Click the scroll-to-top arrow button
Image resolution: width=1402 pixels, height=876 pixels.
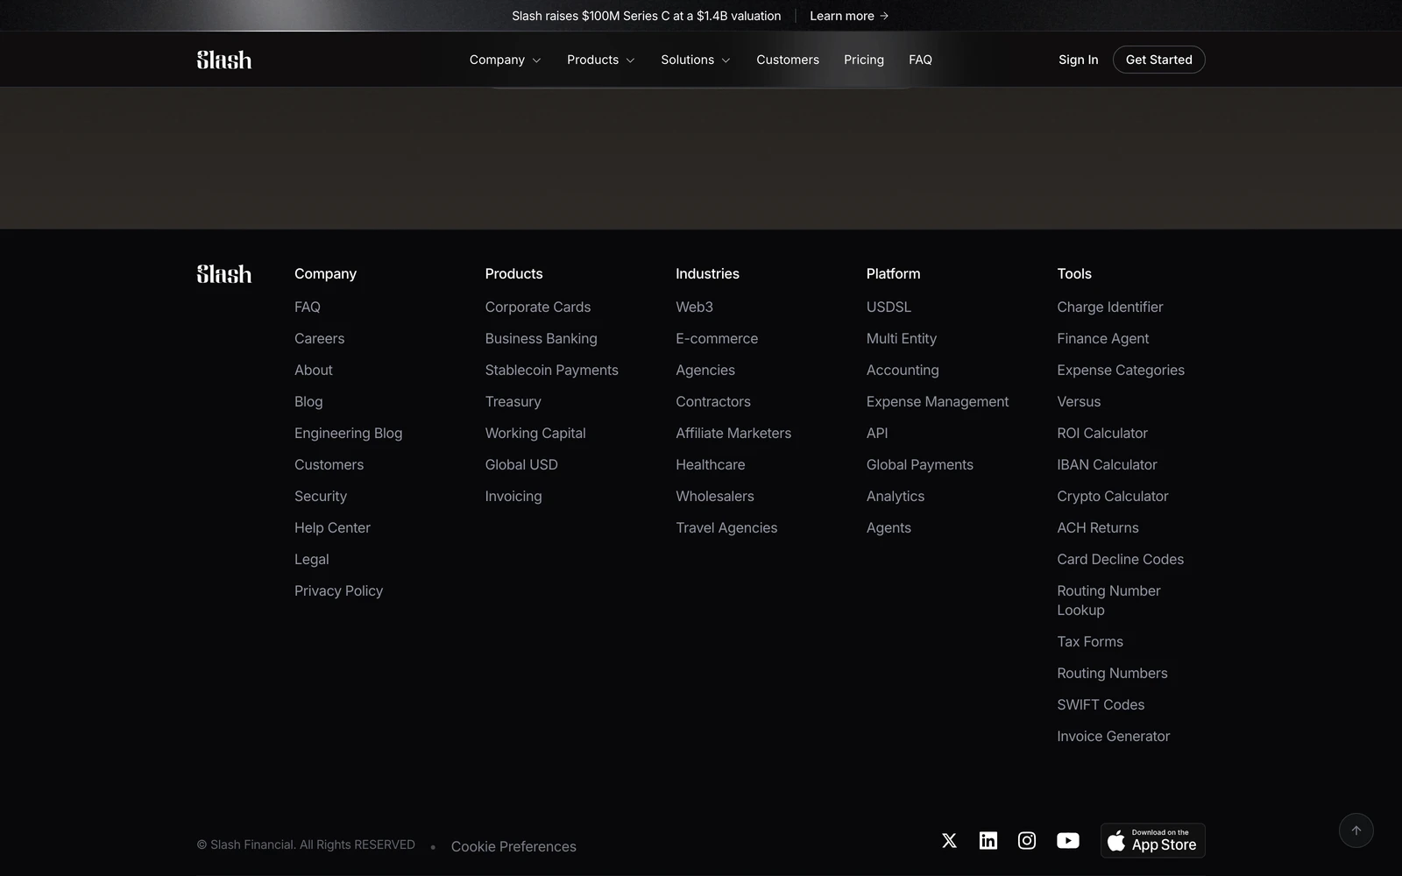tap(1356, 830)
